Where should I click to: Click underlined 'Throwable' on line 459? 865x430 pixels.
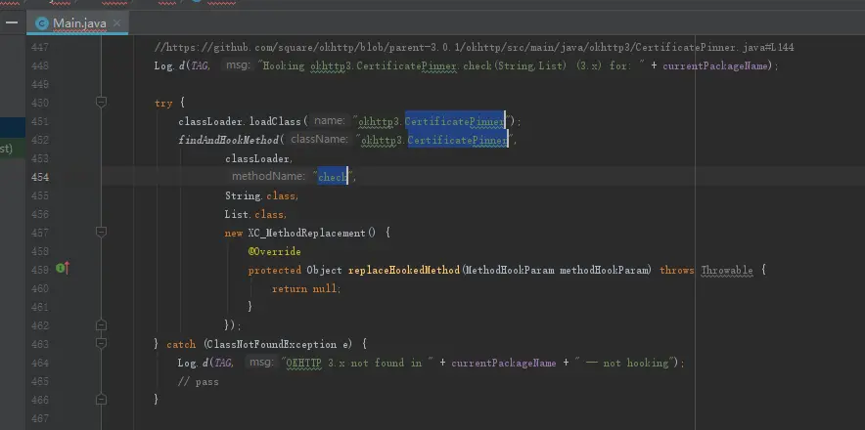tap(726, 270)
